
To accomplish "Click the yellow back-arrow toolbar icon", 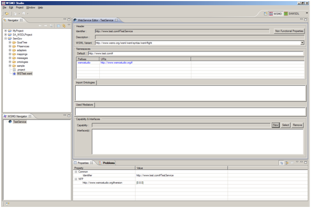I will pos(6,14).
